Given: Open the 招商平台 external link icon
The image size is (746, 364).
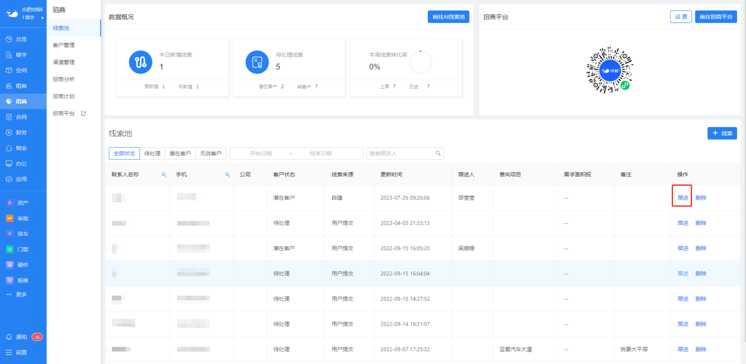Looking at the screenshot, I should (84, 113).
